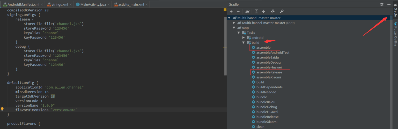398x129 pixels.
Task: Open the Gradle panel gear options
Action: coord(382,4)
